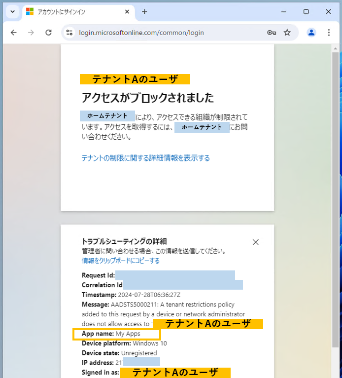Open the Chrome profile icon
This screenshot has width=342, height=378.
point(311,33)
